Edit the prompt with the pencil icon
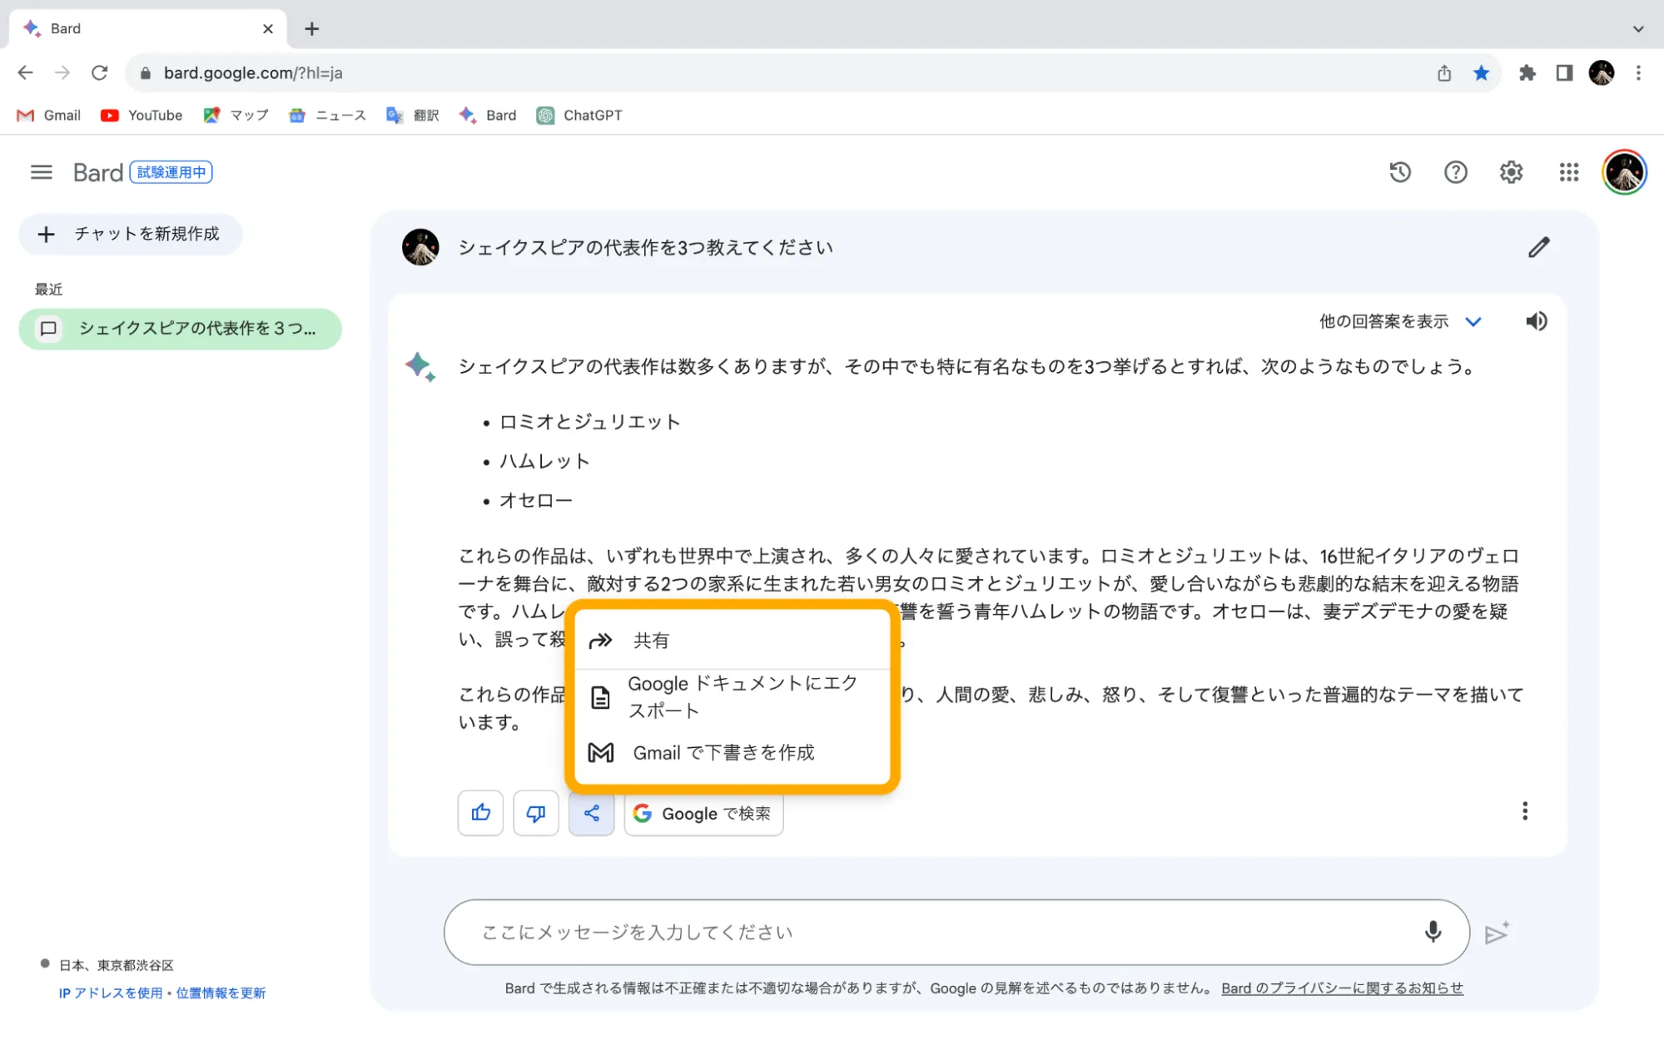The width and height of the screenshot is (1664, 1040). (1538, 247)
